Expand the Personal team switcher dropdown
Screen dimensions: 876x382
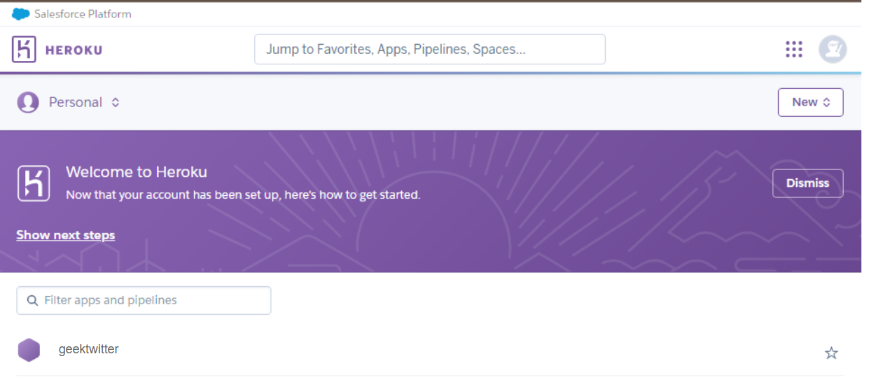click(84, 102)
